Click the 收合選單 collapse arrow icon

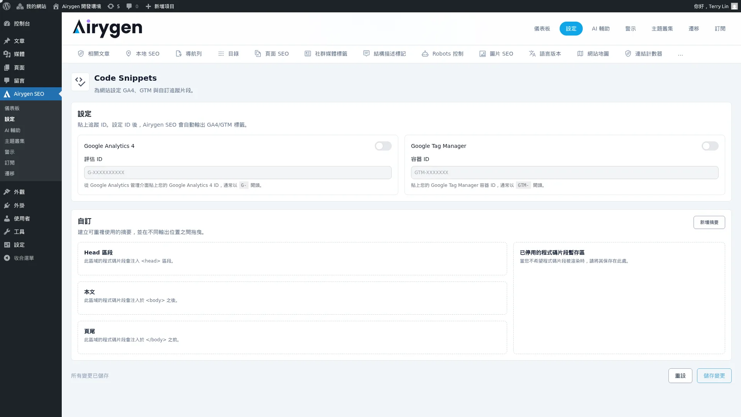(7, 258)
